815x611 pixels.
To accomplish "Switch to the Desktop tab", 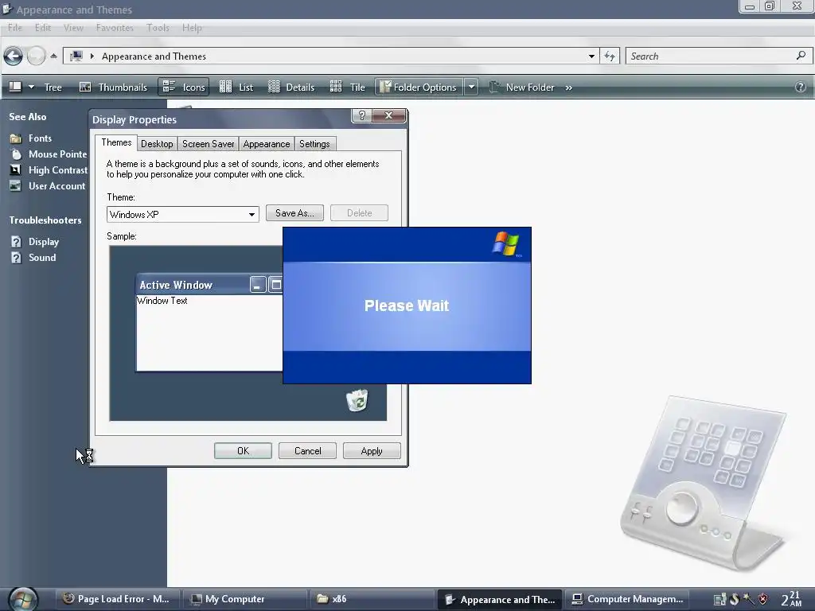I will (157, 144).
